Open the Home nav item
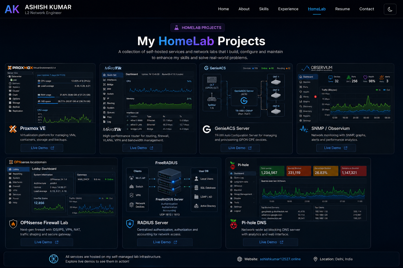 tap(224, 9)
